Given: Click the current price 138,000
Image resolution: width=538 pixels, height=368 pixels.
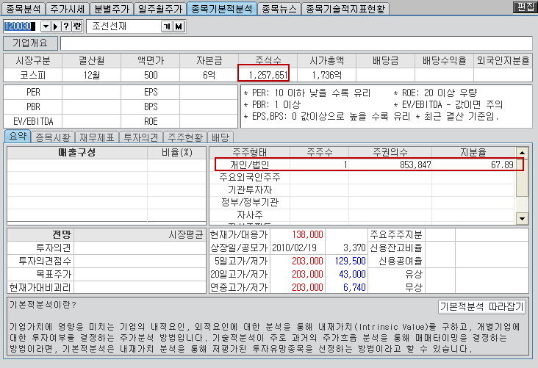Looking at the screenshot, I should coord(307,234).
